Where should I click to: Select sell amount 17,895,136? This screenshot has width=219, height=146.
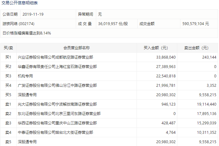point(206,114)
